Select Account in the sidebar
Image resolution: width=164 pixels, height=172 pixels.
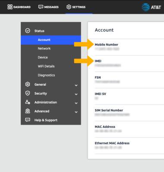pos(51,40)
